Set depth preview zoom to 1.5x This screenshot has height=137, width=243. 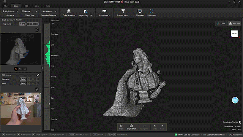pyautogui.click(x=21, y=69)
